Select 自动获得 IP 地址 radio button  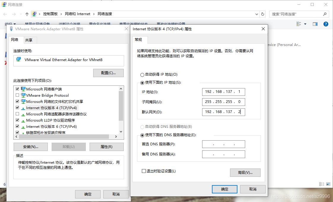pyautogui.click(x=142, y=75)
